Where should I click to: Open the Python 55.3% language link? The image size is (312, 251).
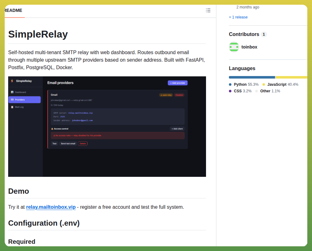[244, 85]
